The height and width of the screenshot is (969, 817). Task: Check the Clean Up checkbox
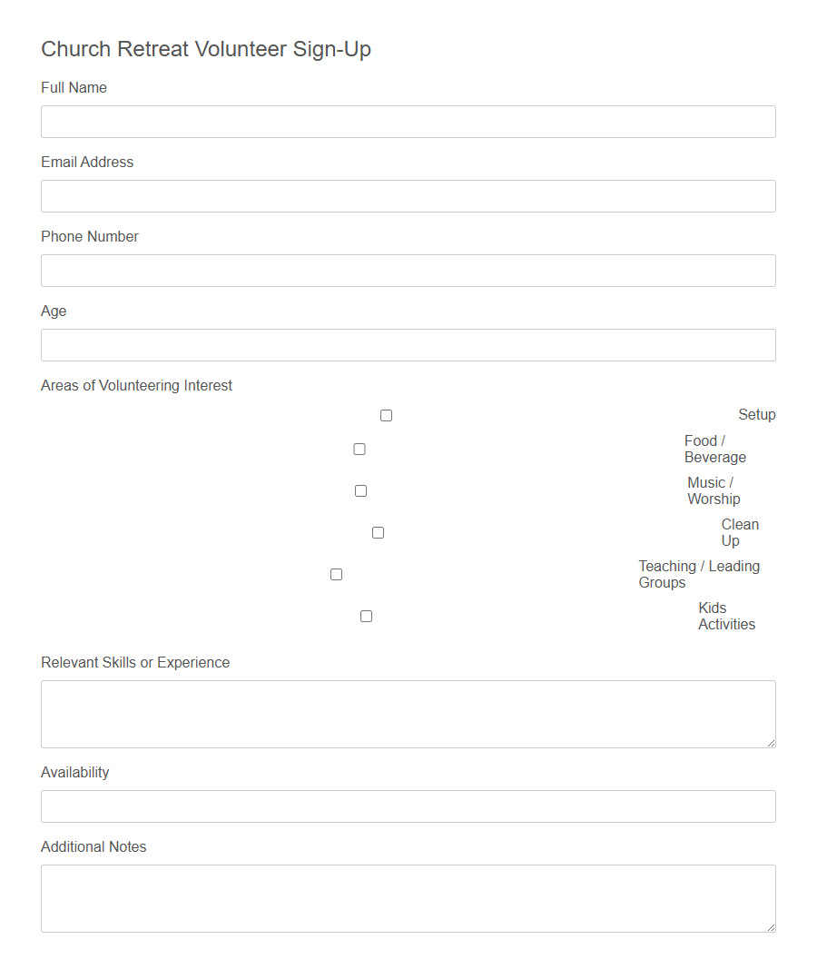(x=378, y=532)
